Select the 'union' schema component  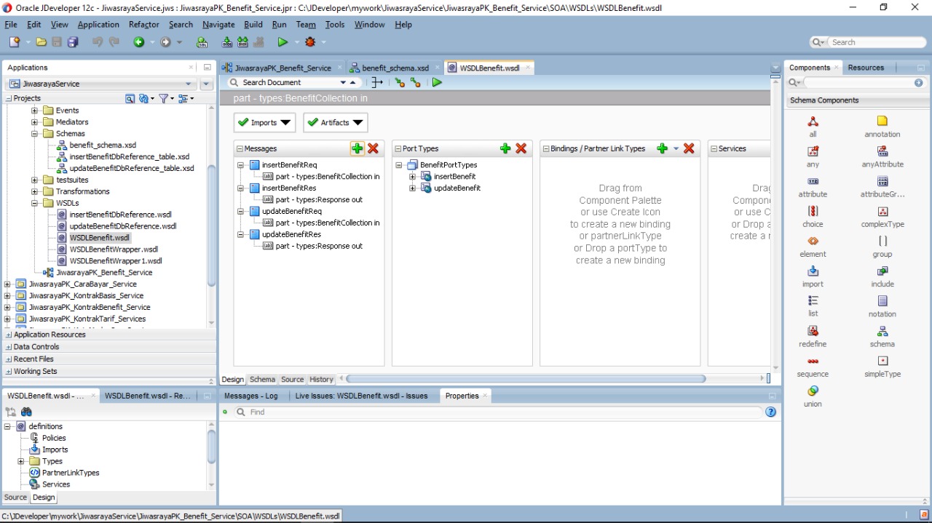click(813, 396)
